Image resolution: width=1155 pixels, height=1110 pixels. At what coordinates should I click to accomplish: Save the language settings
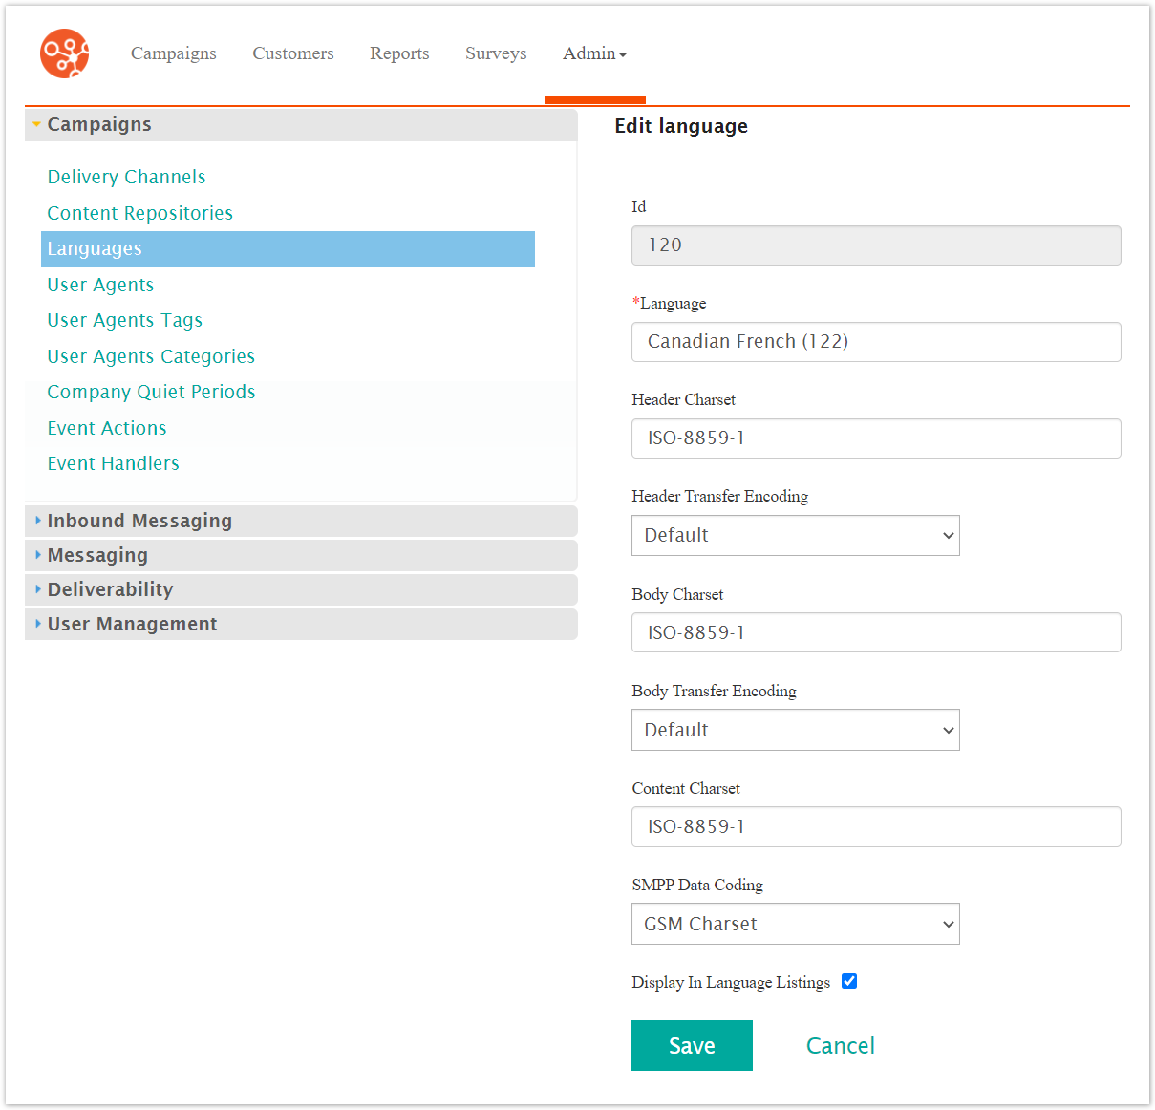[692, 1046]
